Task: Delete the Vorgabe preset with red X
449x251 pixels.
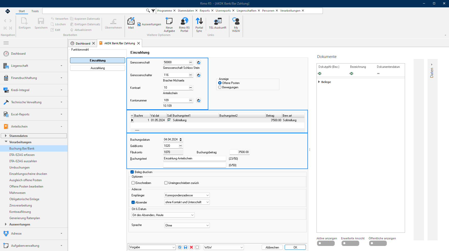Action: (x=191, y=247)
